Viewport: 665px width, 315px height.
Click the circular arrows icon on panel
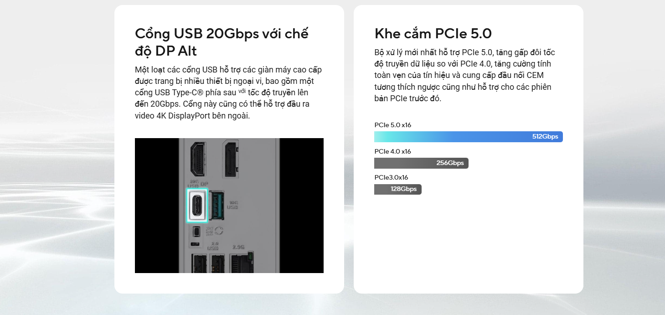click(219, 231)
